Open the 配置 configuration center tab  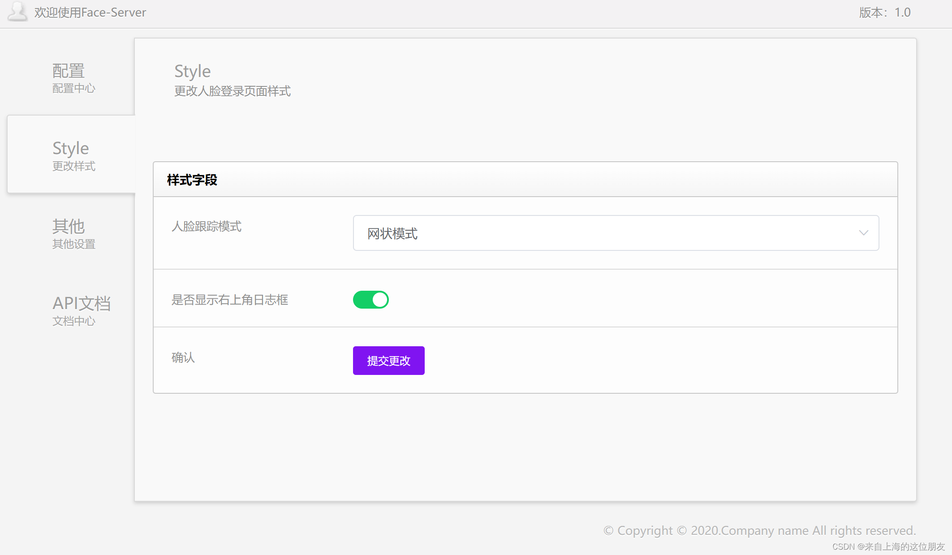click(x=73, y=78)
